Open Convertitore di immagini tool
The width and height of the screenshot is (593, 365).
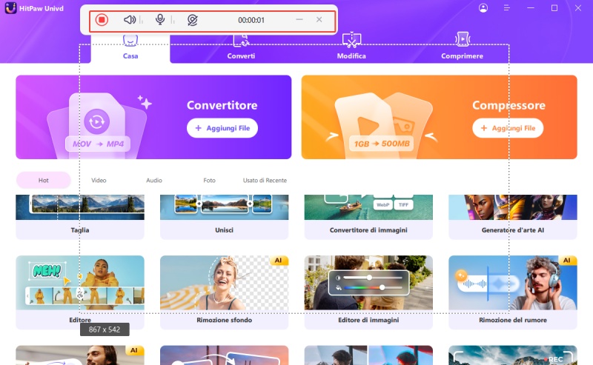point(368,217)
